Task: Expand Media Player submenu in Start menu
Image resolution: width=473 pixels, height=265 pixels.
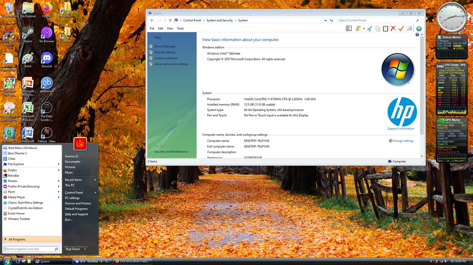Action: point(58,197)
